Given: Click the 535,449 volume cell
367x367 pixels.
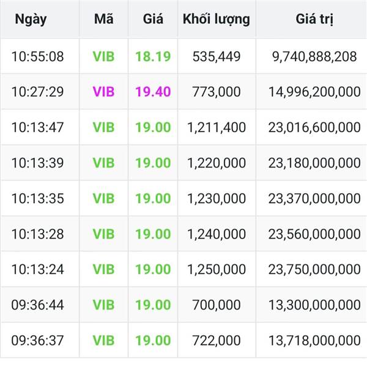Looking at the screenshot, I should click(x=216, y=57).
